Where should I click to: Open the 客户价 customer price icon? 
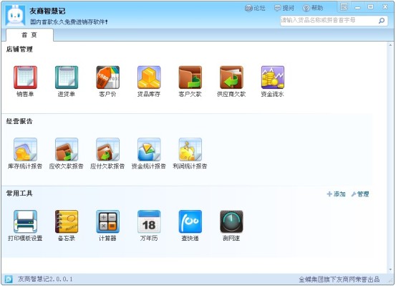pos(107,77)
